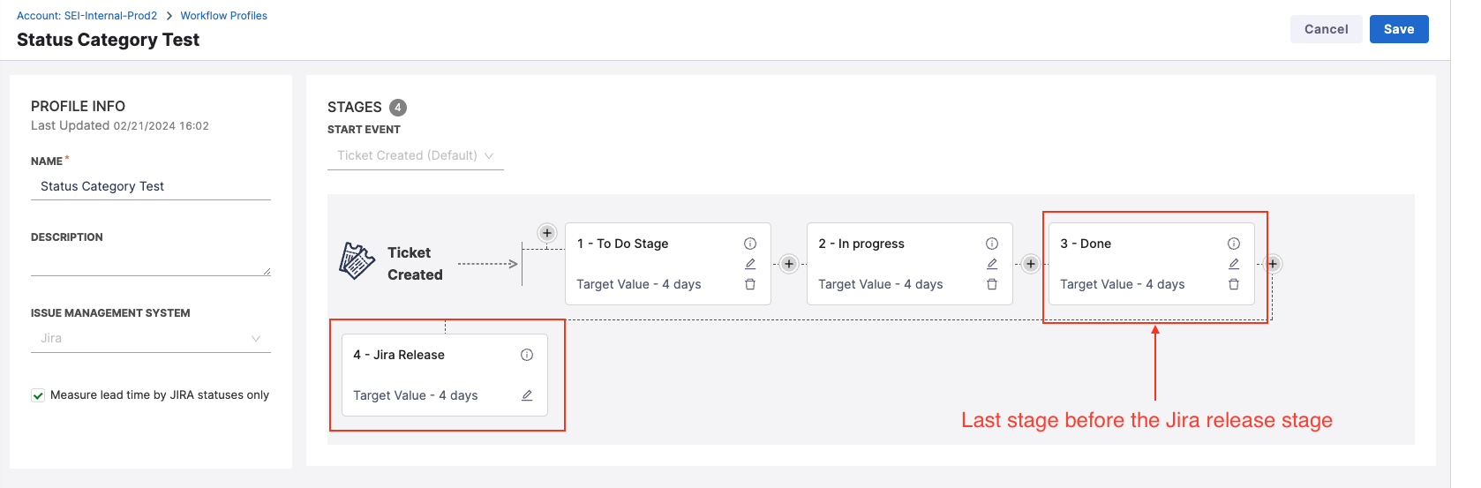
Task: Delete the Done stage
Action: coord(1234,284)
